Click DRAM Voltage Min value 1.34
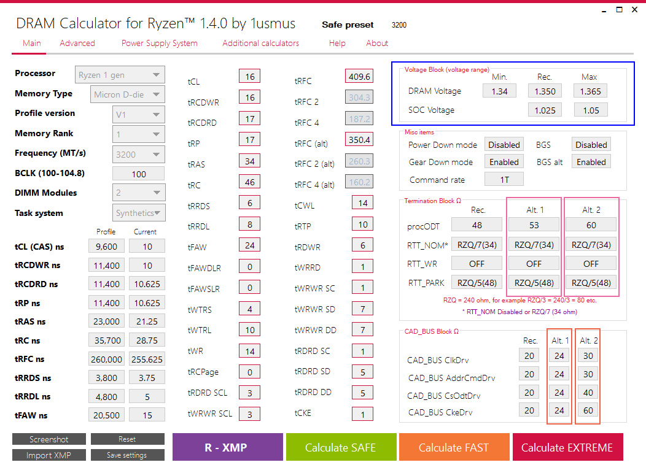Image resolution: width=646 pixels, height=473 pixels. click(499, 91)
